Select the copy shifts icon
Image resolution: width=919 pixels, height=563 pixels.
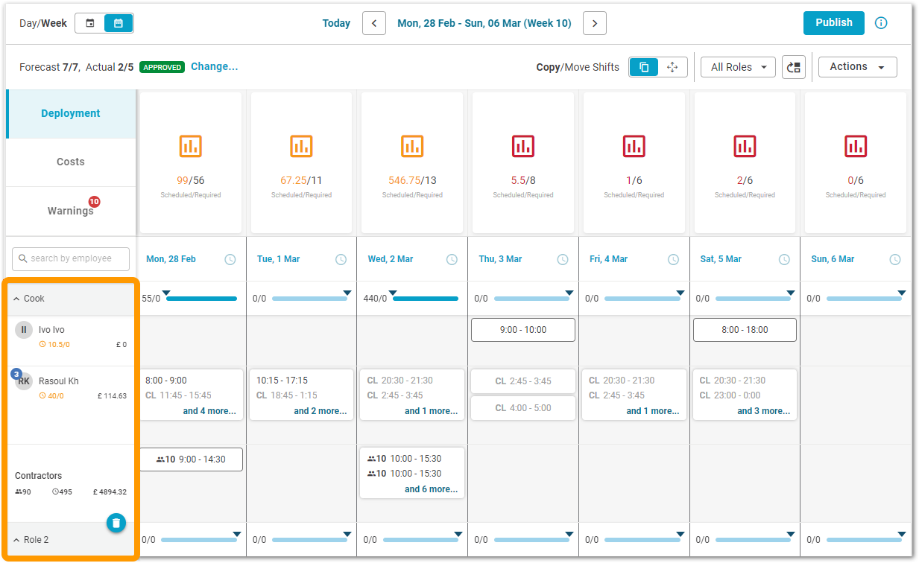pyautogui.click(x=644, y=67)
